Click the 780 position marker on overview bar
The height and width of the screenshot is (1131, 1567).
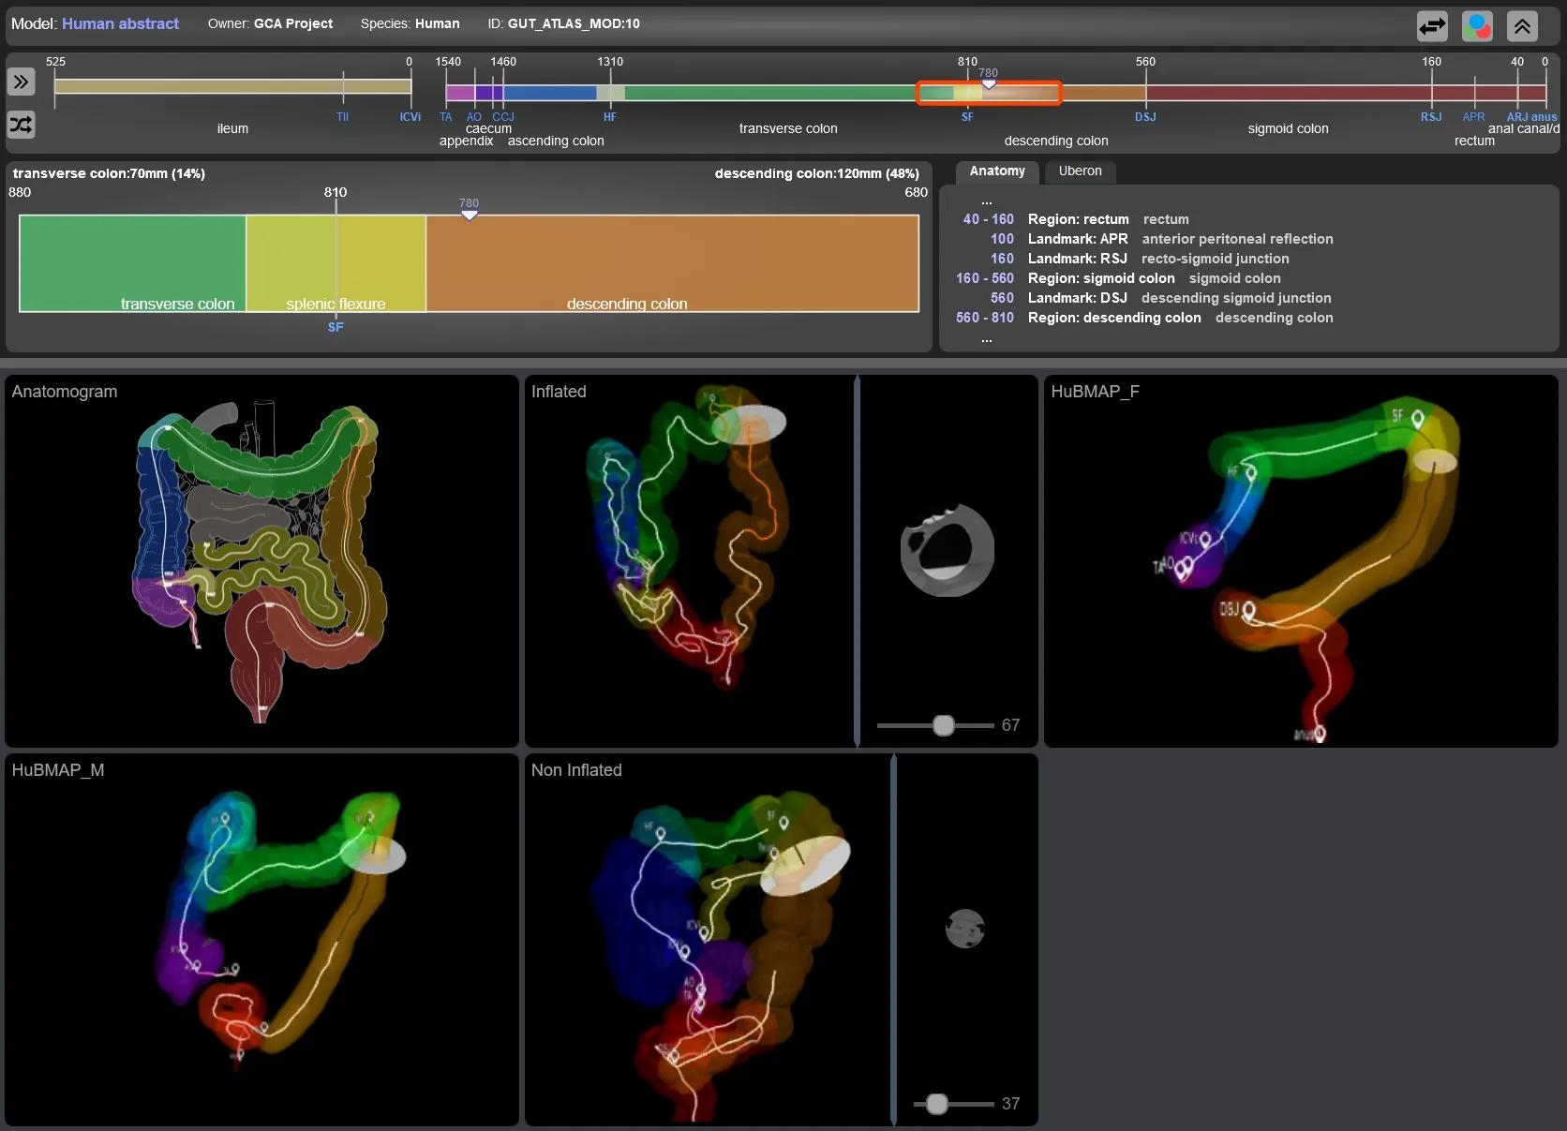click(988, 83)
